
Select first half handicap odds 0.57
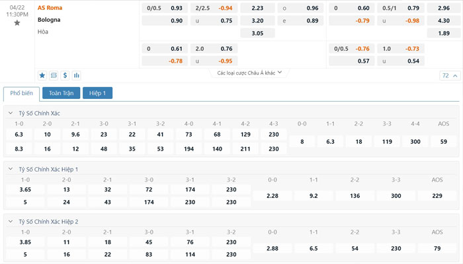[352, 61]
